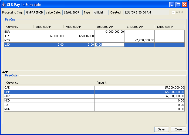Viewport: 189px width, 135px height.
Task: Click the Pay-Ins Currency column header
Action: [x=19, y=27]
